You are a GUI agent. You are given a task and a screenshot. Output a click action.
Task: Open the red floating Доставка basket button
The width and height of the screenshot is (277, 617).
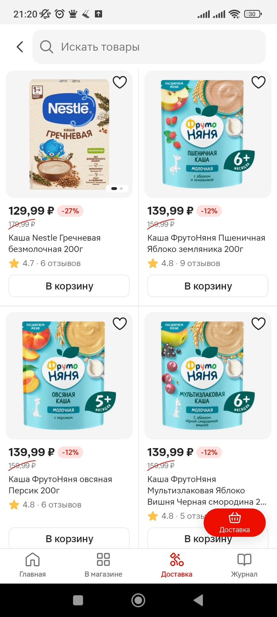point(235,523)
